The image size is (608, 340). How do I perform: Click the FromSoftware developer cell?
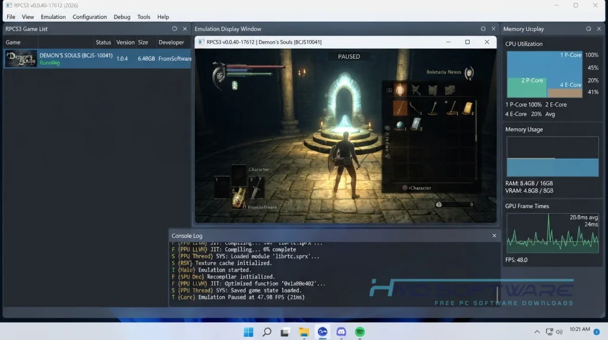(x=175, y=59)
